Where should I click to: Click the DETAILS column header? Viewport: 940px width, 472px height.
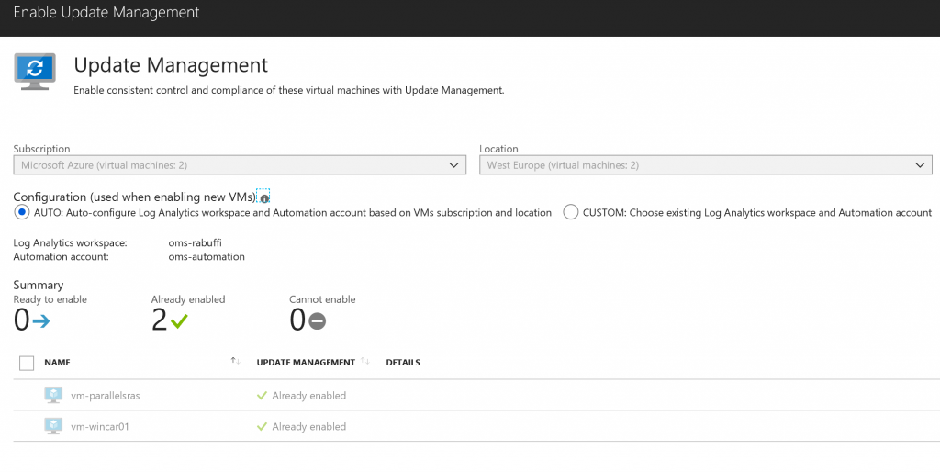(x=403, y=363)
